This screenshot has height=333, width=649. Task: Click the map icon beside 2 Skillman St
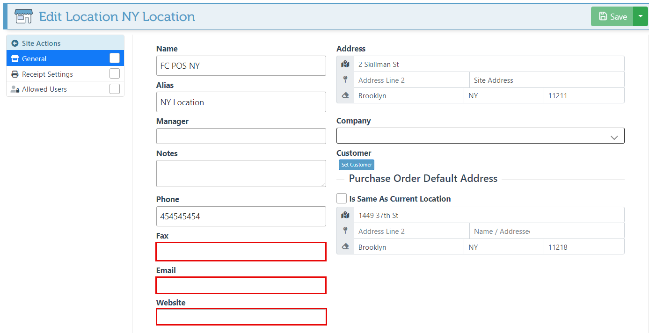point(345,64)
